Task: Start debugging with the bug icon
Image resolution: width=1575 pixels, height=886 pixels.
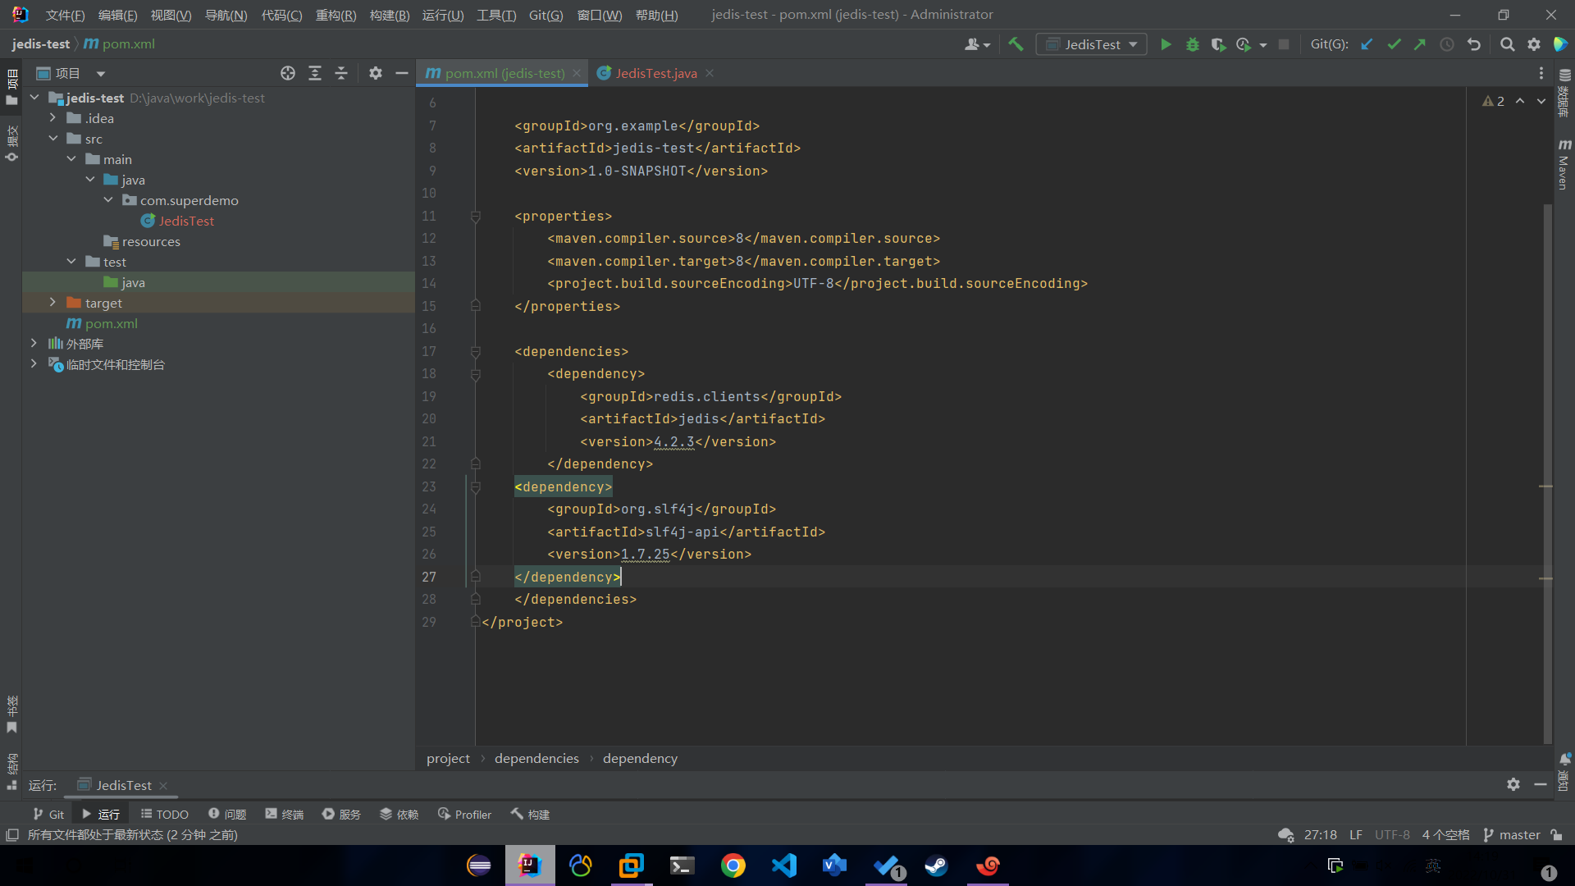Action: point(1192,44)
